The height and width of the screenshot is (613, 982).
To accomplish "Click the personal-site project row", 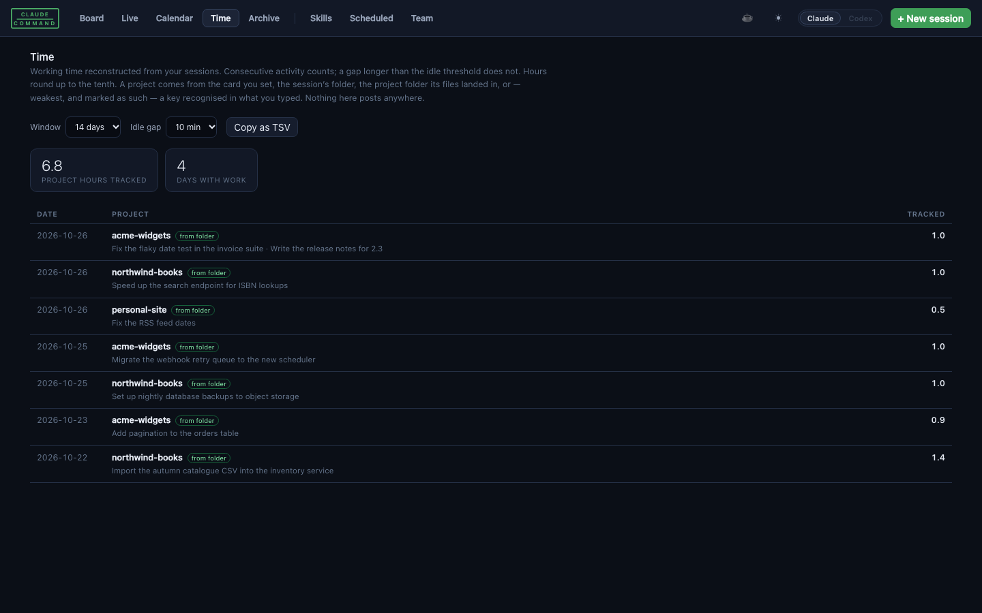I will [x=491, y=316].
